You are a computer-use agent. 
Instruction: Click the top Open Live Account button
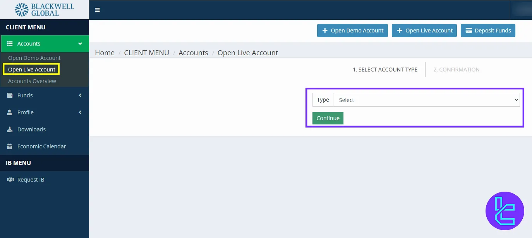424,31
